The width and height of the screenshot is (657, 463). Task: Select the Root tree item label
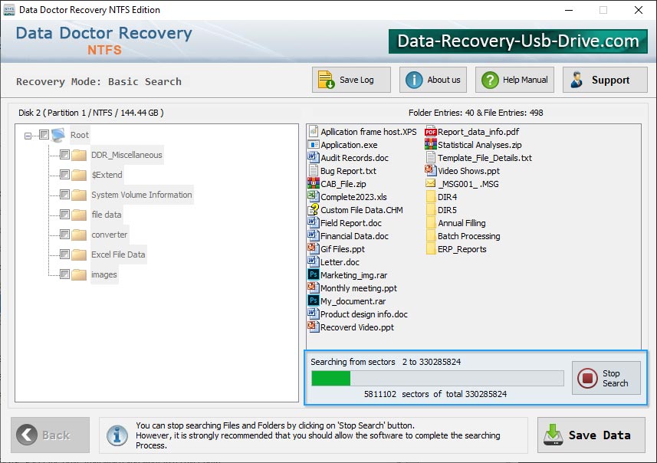tap(79, 135)
